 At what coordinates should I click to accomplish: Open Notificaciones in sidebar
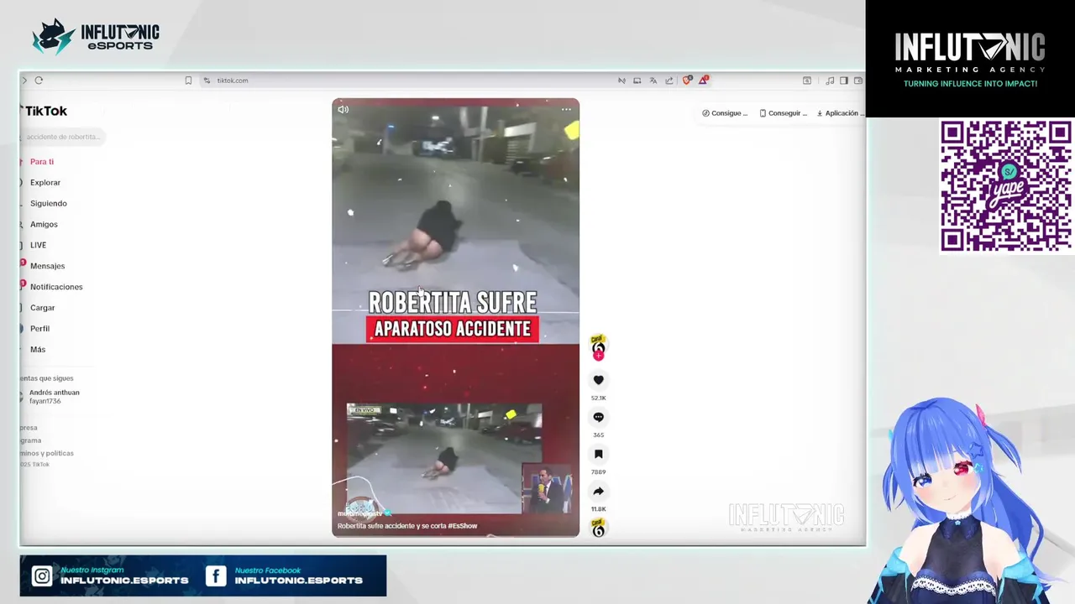(56, 287)
